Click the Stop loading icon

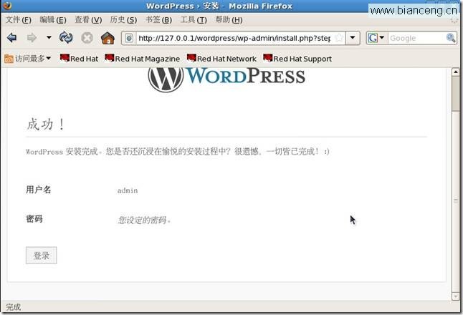click(x=87, y=38)
